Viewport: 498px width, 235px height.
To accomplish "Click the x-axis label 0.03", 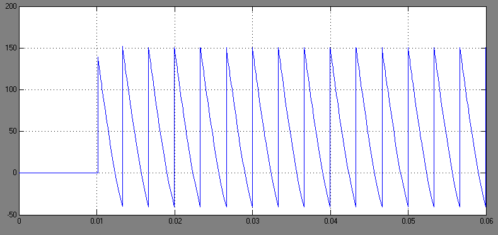I will [253, 221].
